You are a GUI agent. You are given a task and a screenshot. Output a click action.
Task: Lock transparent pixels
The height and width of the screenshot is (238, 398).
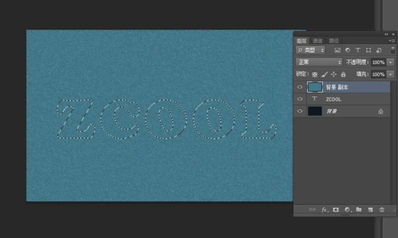314,74
